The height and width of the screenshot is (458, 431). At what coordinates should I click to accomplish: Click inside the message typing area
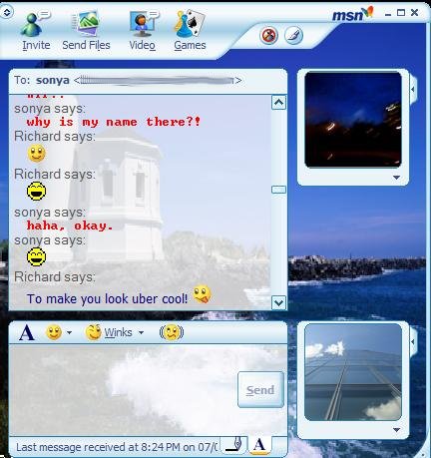123,390
